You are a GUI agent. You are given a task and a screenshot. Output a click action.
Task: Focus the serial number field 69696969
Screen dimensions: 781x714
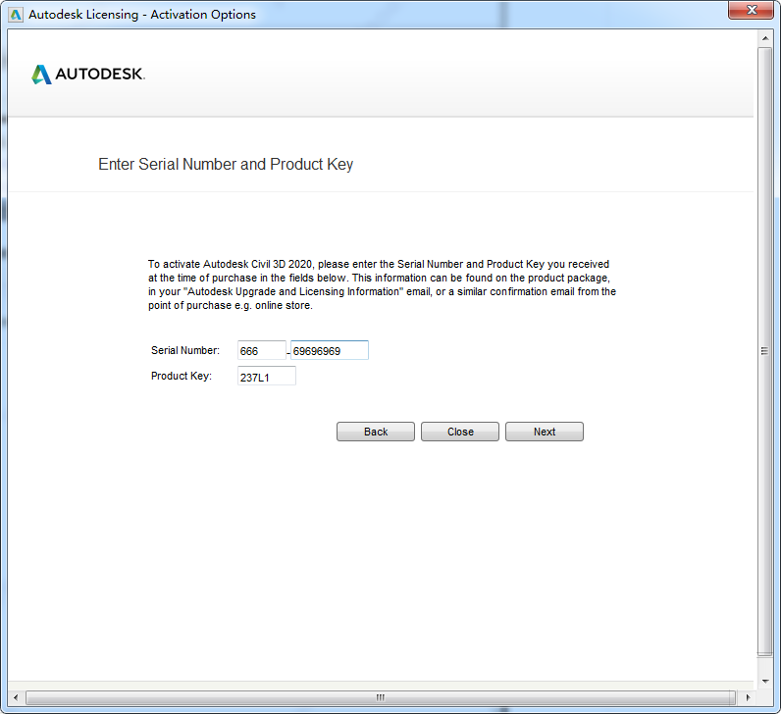[x=330, y=350]
